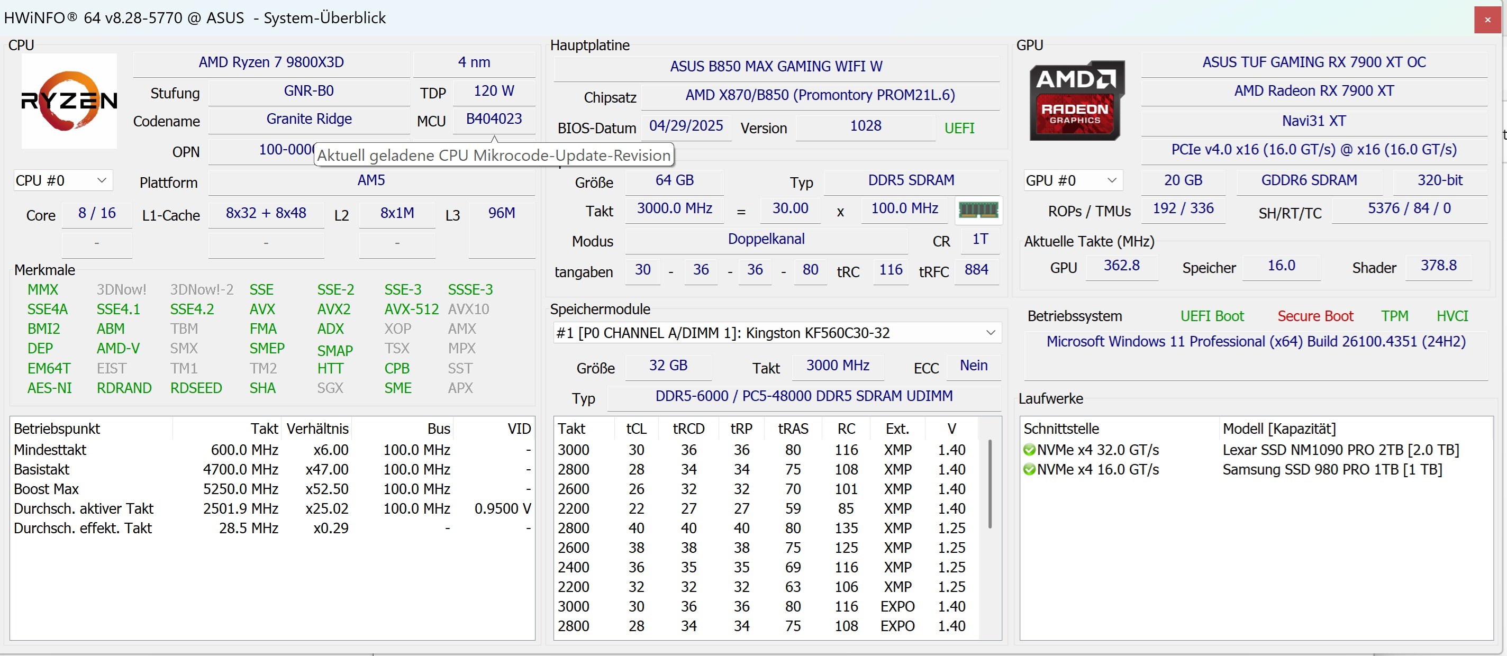
Task: Close the System-Überblick window
Action: (x=1487, y=20)
